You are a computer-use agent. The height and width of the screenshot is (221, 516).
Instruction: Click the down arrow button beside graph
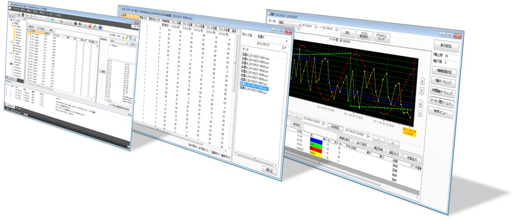pyautogui.click(x=420, y=104)
